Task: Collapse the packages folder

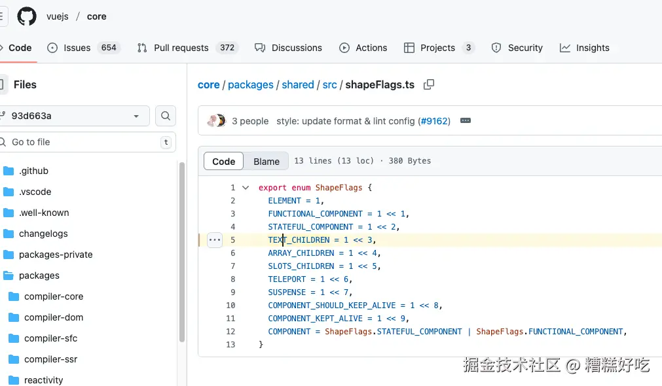Action: (39, 275)
